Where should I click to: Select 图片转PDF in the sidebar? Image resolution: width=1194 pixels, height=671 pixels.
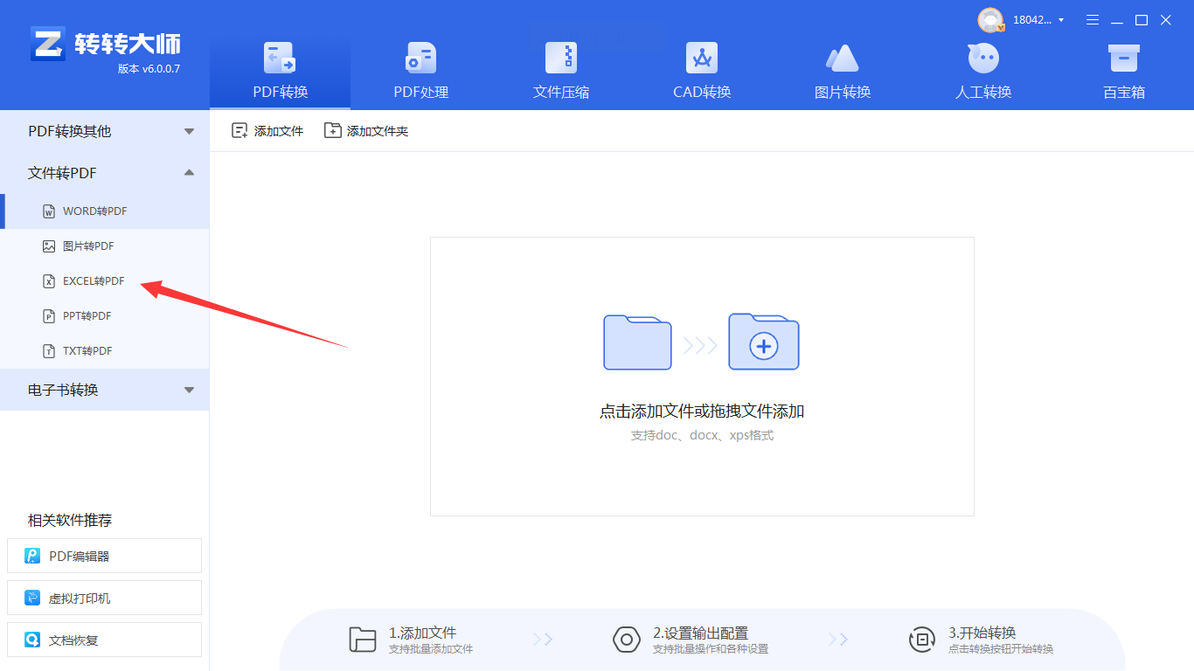point(105,246)
